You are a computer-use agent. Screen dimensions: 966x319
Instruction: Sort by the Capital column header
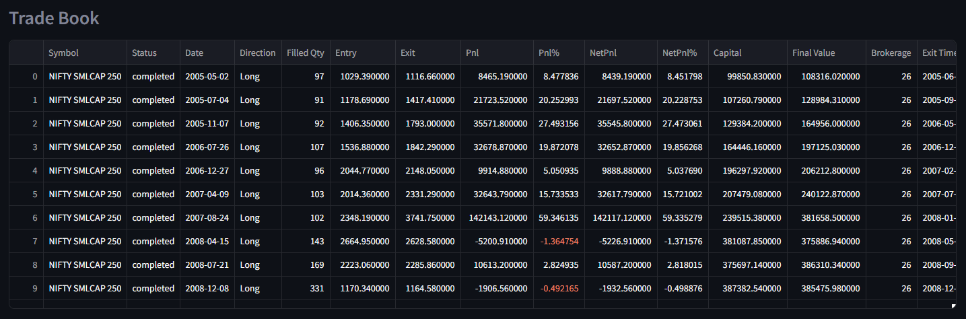[747, 52]
